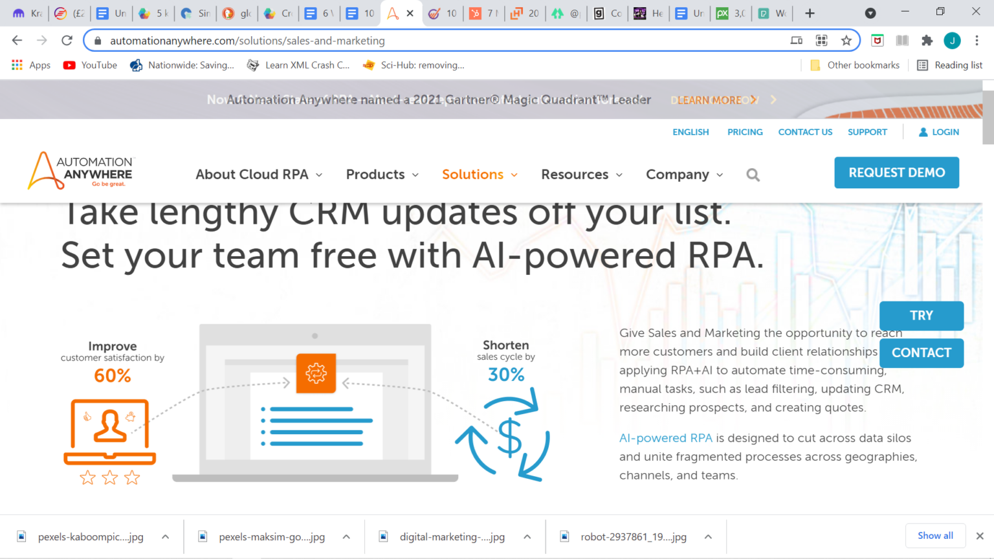994x559 pixels.
Task: Open the Extensions puzzle-piece icon
Action: coord(927,40)
